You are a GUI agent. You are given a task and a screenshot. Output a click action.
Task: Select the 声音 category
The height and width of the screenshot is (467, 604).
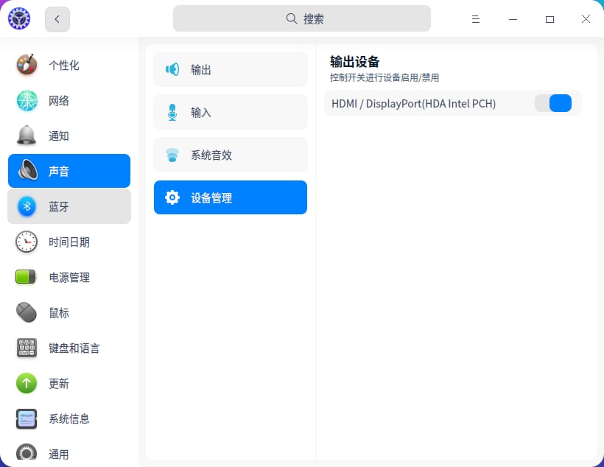[x=69, y=171]
